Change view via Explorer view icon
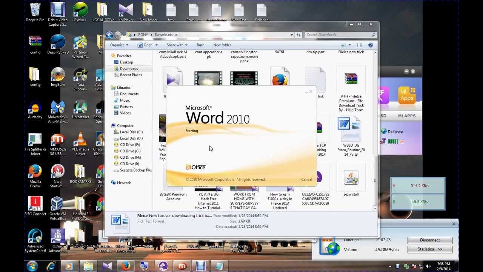The width and height of the screenshot is (483, 272). click(x=343, y=45)
